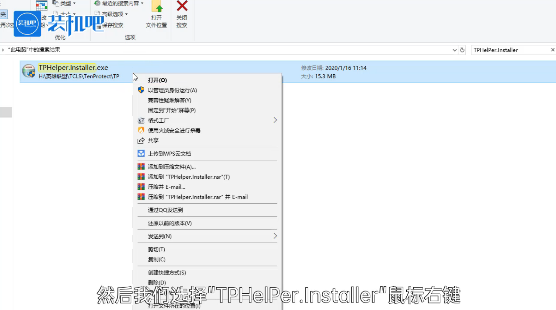The height and width of the screenshot is (310, 556).
Task: Expand the Format Factory submenu arrow
Action: 275,120
